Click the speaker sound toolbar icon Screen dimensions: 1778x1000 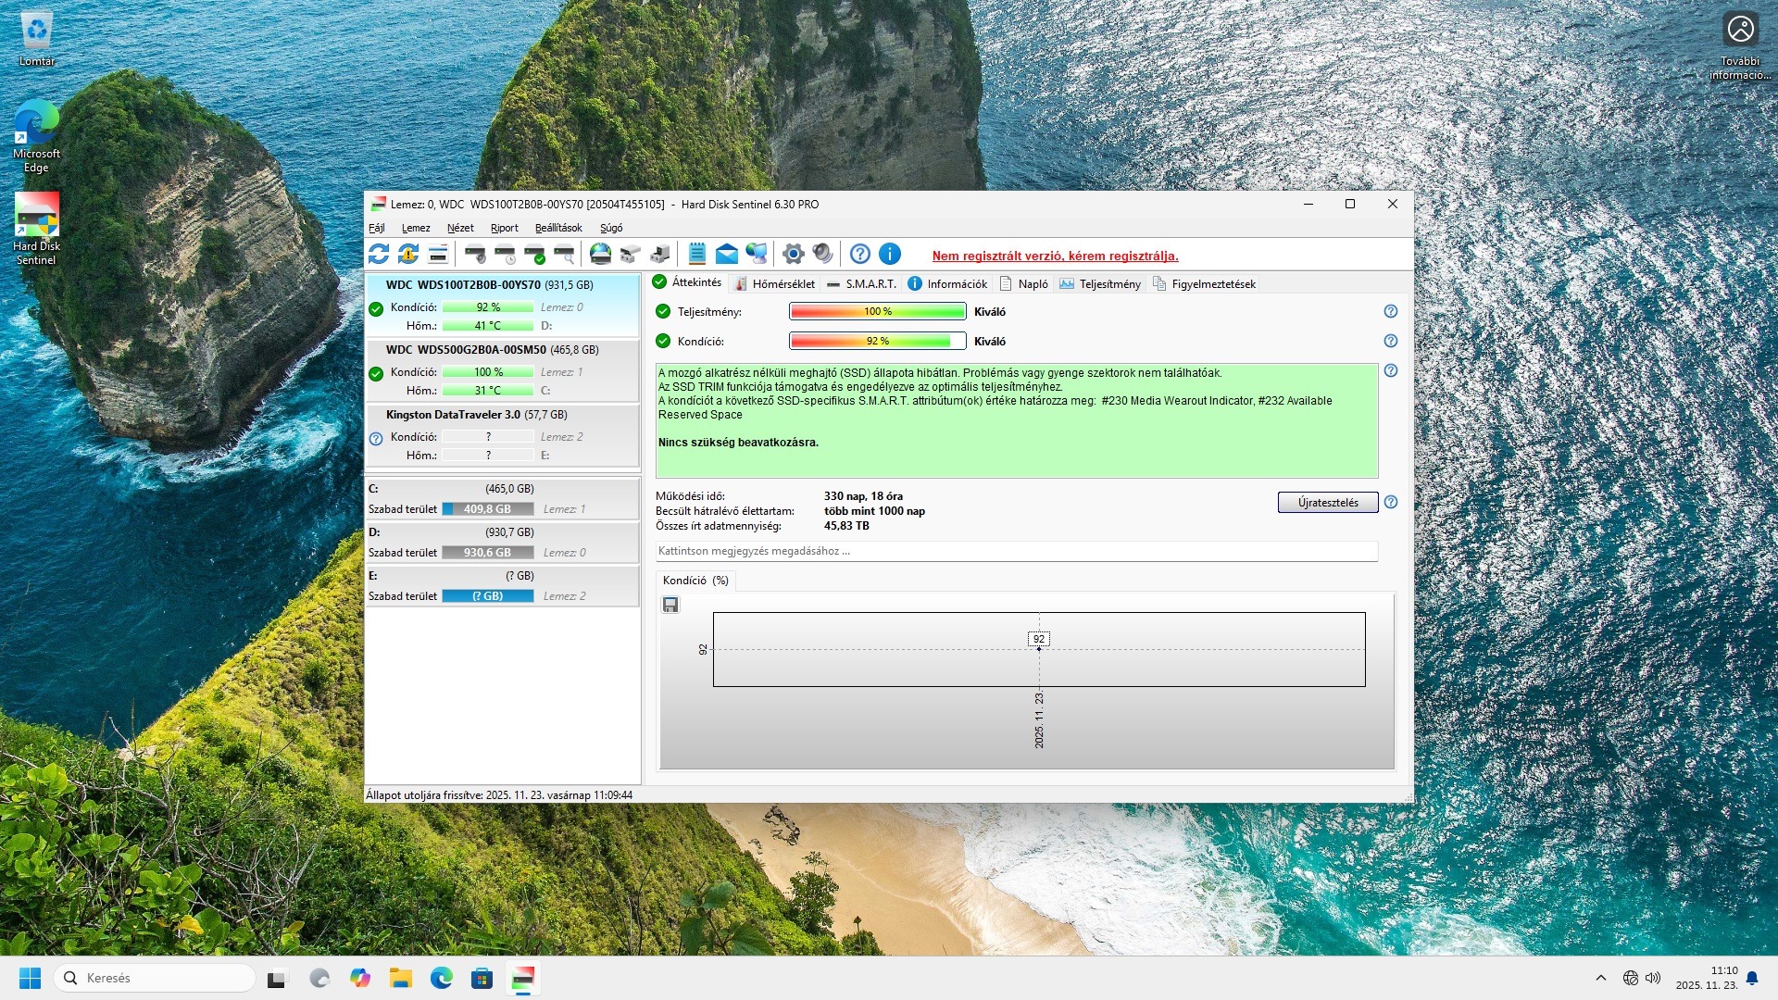tap(822, 254)
